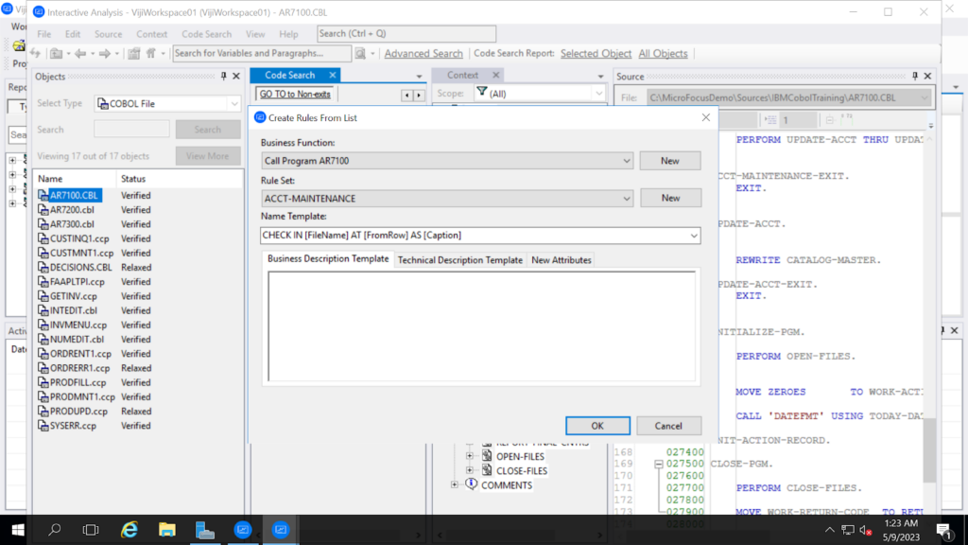The height and width of the screenshot is (545, 968).
Task: Close the Create Rules From List dialog
Action: coord(705,117)
